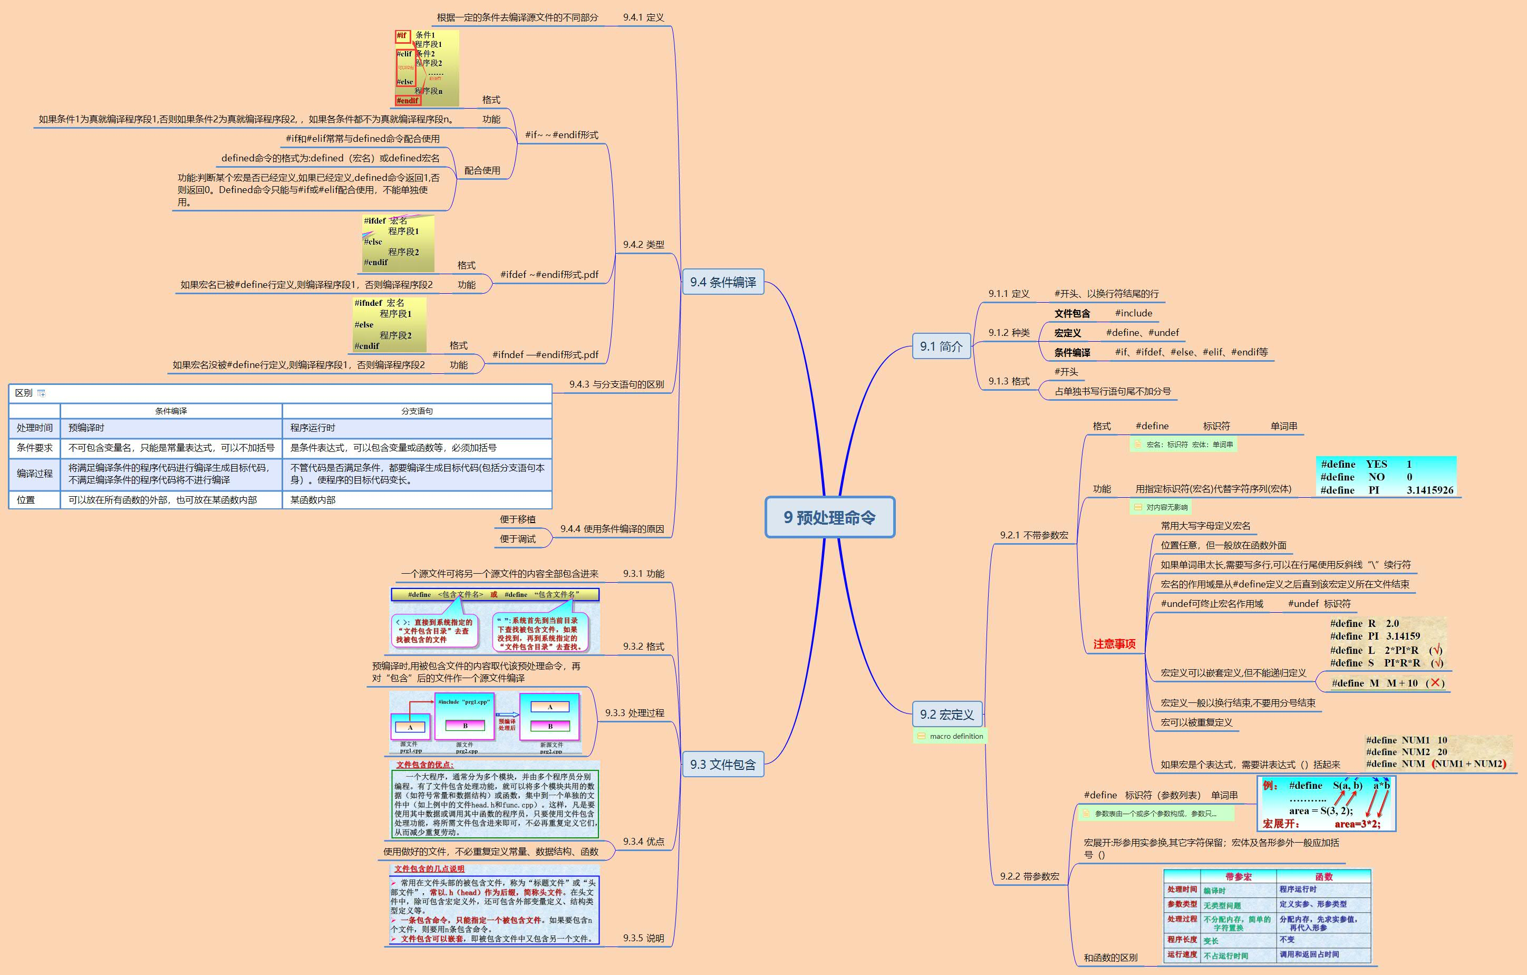
Task: Click the 处理时间 row header in 区别 table
Action: 35,428
